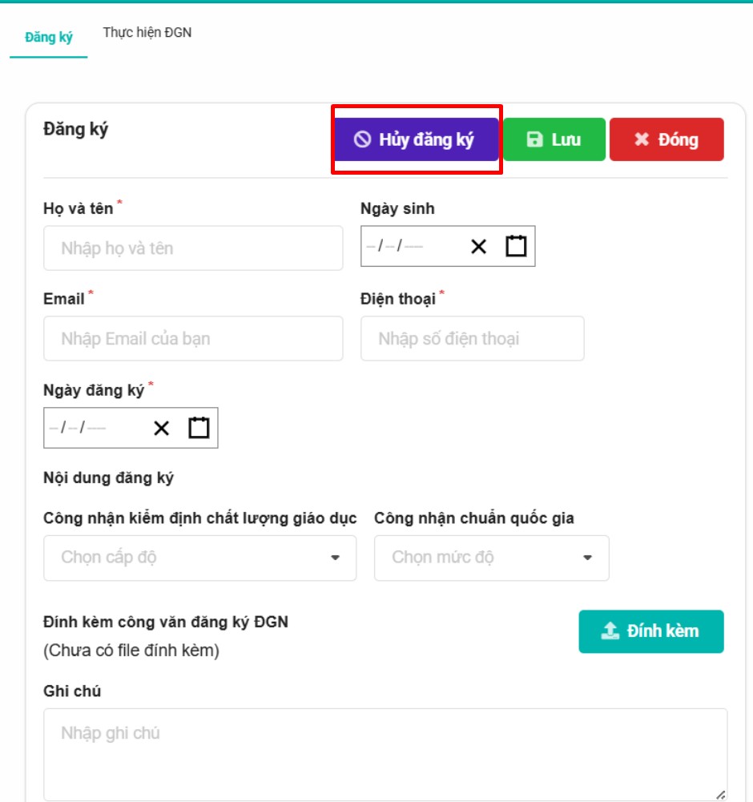Viewport: 753px width, 802px height.
Task: Open the Ngày sinh calendar picker
Action: [517, 246]
